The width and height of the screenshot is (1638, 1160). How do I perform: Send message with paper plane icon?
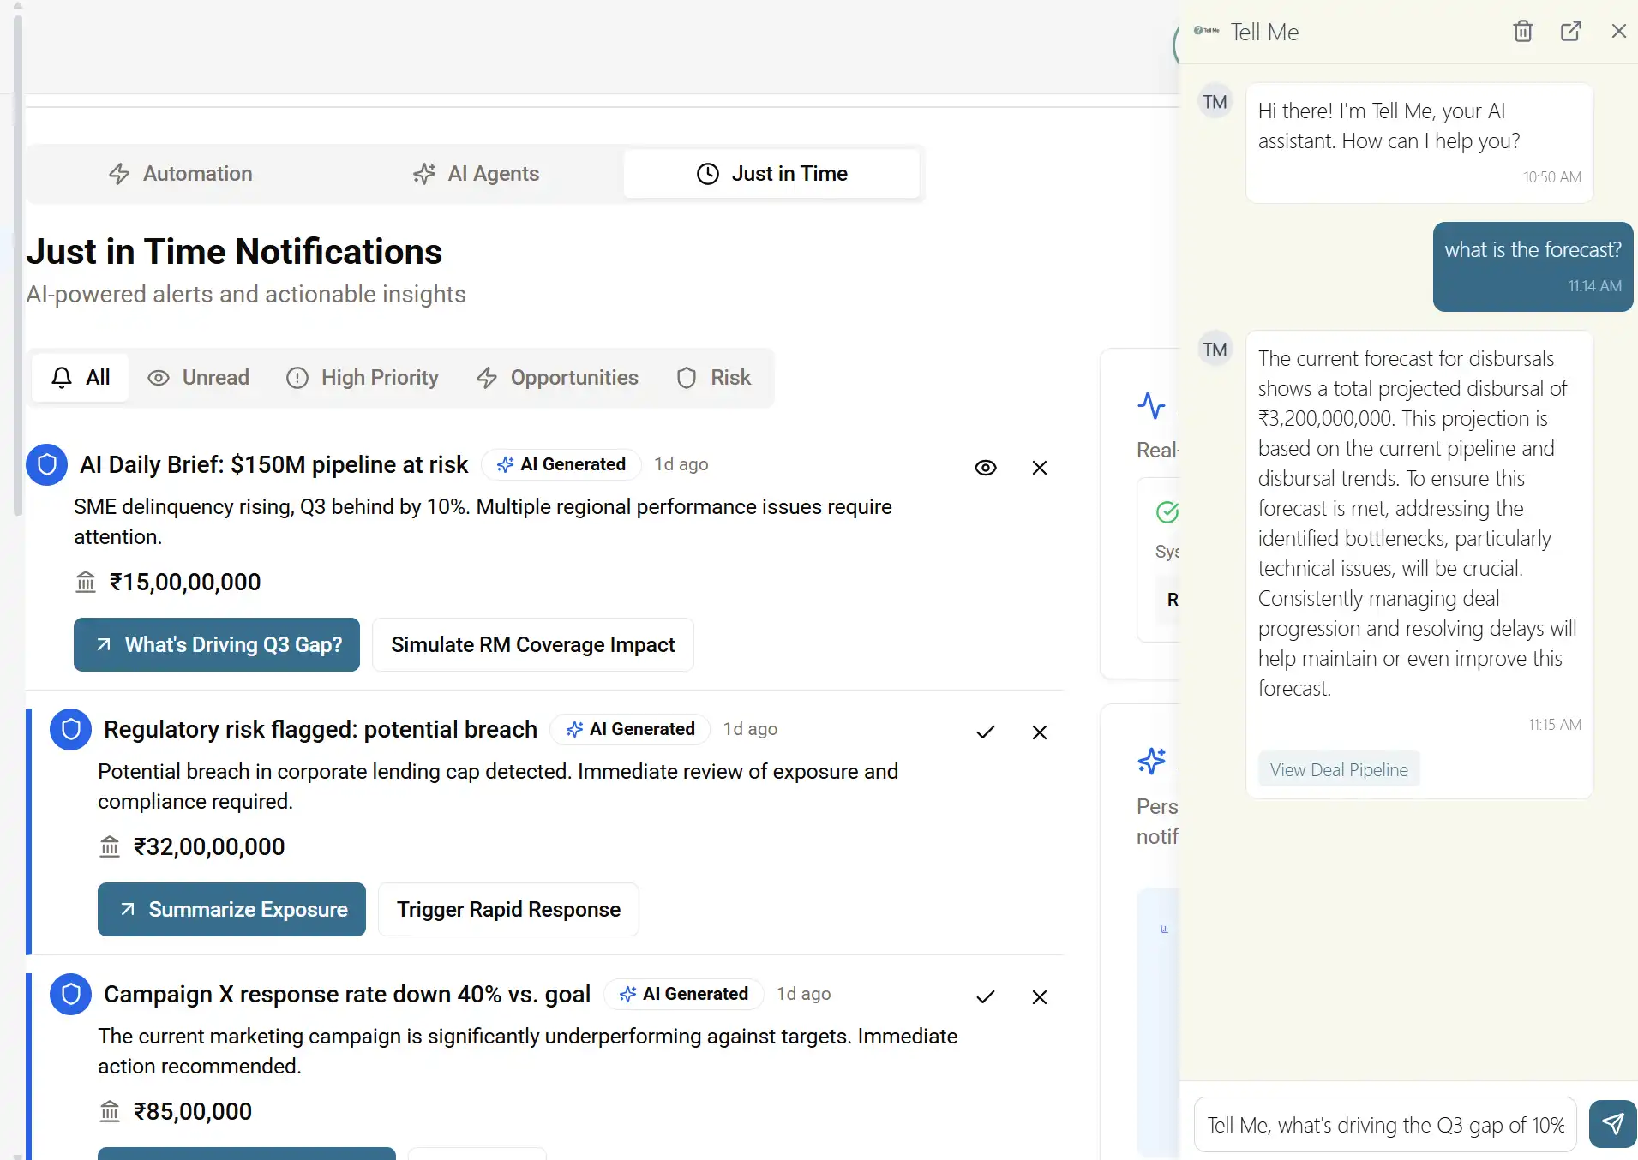[x=1612, y=1124]
